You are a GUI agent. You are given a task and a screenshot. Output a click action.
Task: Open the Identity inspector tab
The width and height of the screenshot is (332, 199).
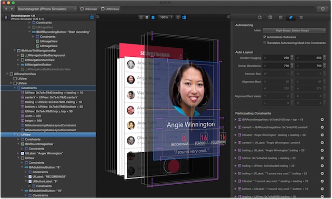point(270,17)
